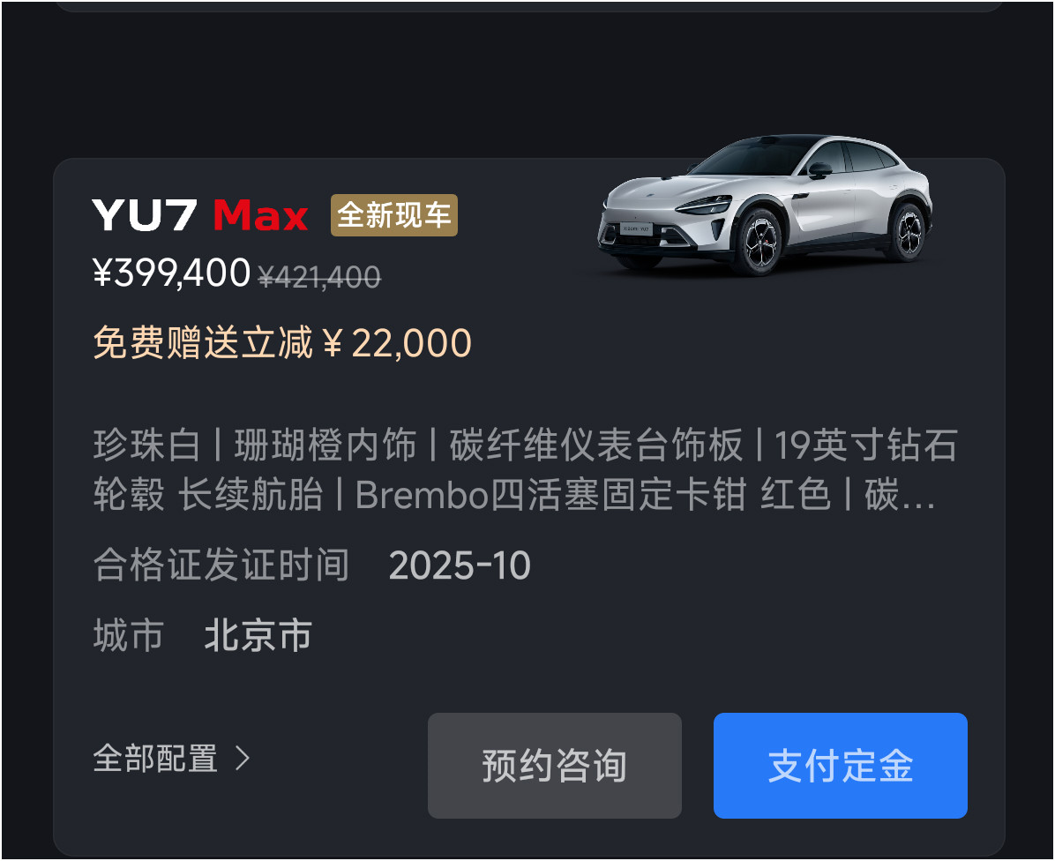Expand the truncated configuration description ellipsis
The image size is (1055, 861).
[x=917, y=497]
